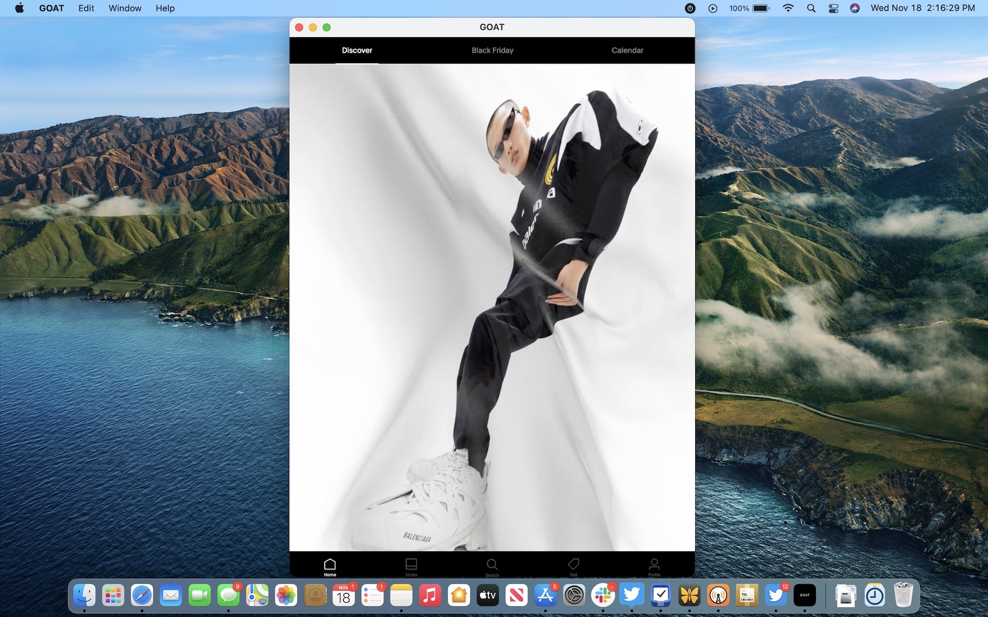988x617 pixels.
Task: Click the power-symbol menu bar icon
Action: 690,8
